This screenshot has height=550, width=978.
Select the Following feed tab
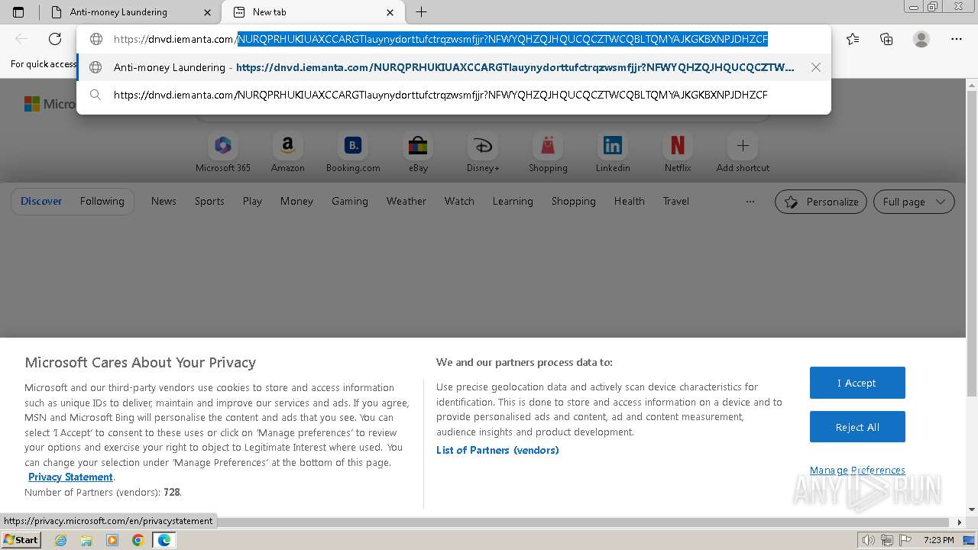[x=102, y=201]
